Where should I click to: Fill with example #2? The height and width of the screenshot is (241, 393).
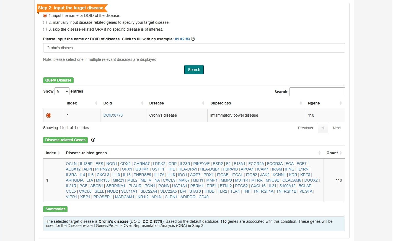tap(182, 39)
